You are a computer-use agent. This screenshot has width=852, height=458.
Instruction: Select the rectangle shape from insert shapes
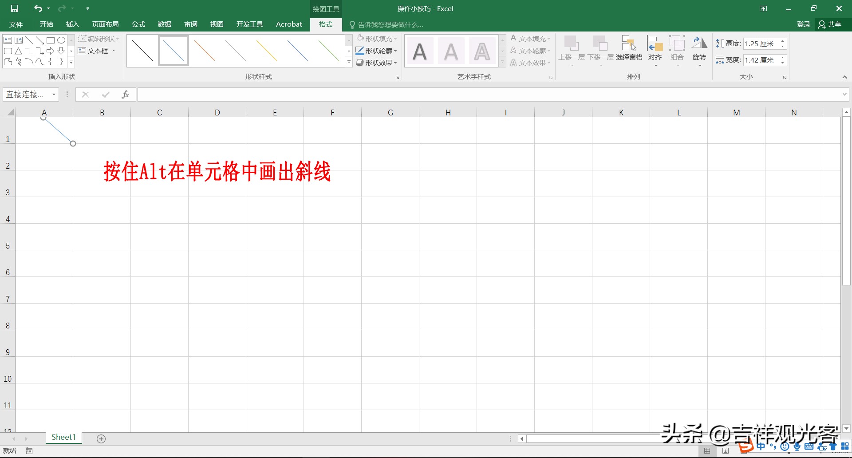coord(50,40)
